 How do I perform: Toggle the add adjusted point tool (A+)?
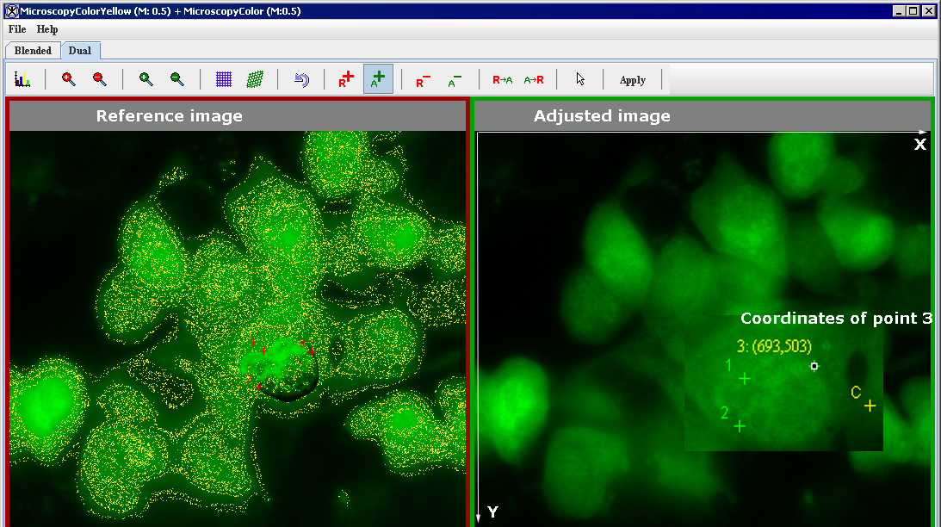[378, 79]
